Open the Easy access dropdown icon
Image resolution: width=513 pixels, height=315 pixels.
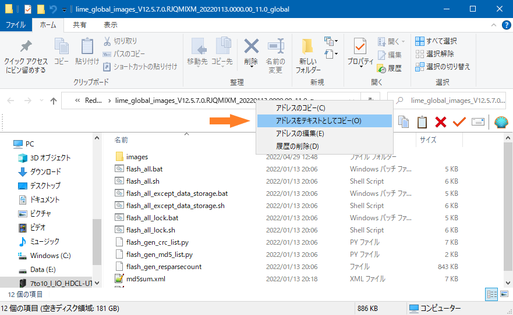pyautogui.click(x=331, y=54)
